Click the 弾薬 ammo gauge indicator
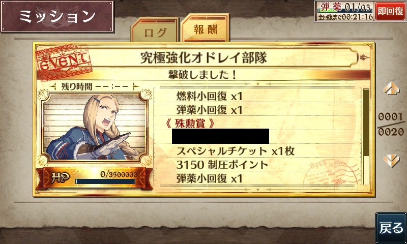407x244 pixels. [x=344, y=7]
